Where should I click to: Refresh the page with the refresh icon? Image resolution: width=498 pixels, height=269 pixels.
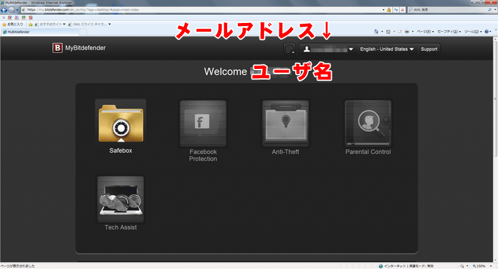[396, 10]
